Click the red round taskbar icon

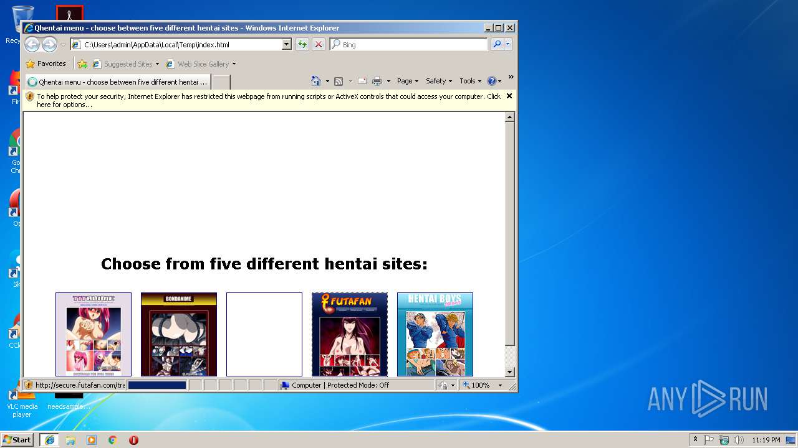point(133,439)
